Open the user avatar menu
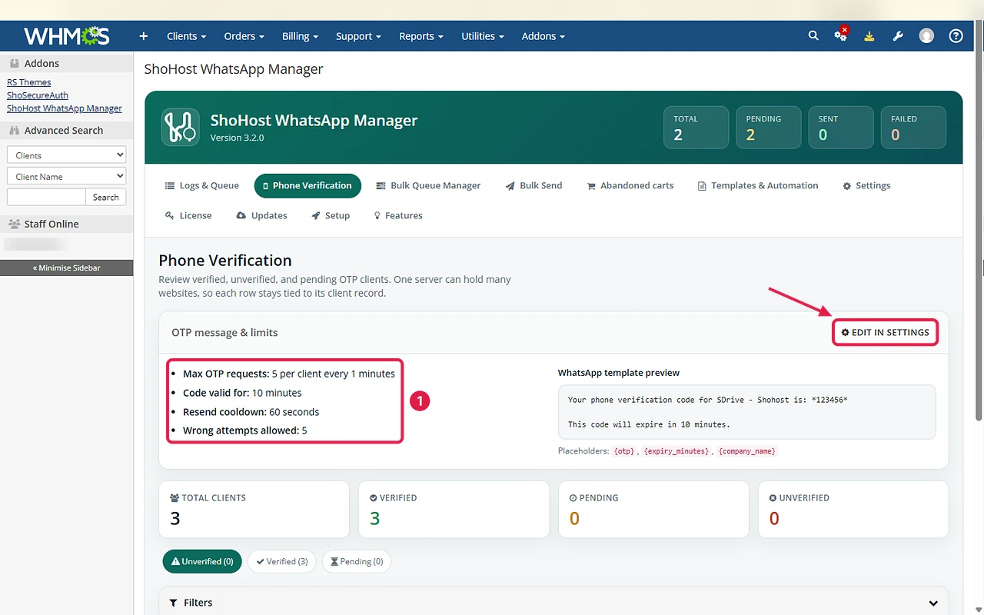Image resolution: width=984 pixels, height=615 pixels. tap(926, 36)
